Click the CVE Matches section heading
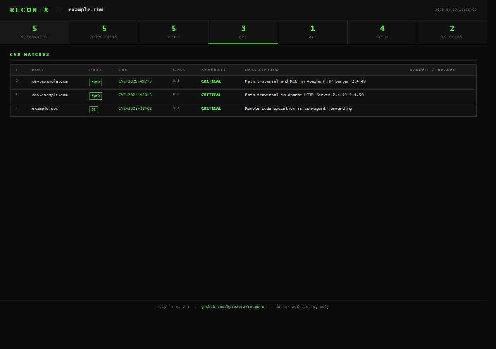The image size is (496, 349). pos(30,55)
